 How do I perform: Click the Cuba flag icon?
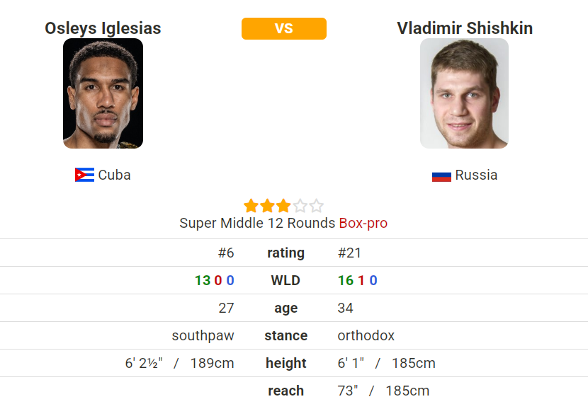[x=84, y=175]
